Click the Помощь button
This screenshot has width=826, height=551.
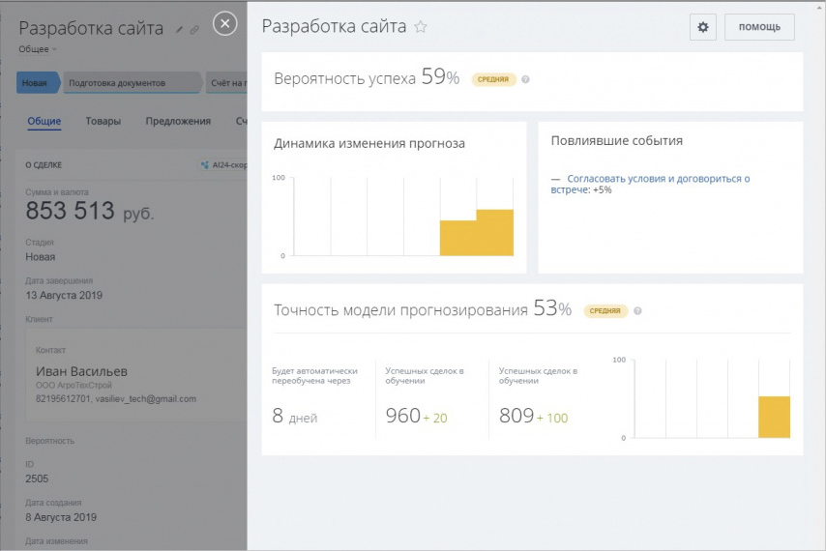pyautogui.click(x=759, y=27)
